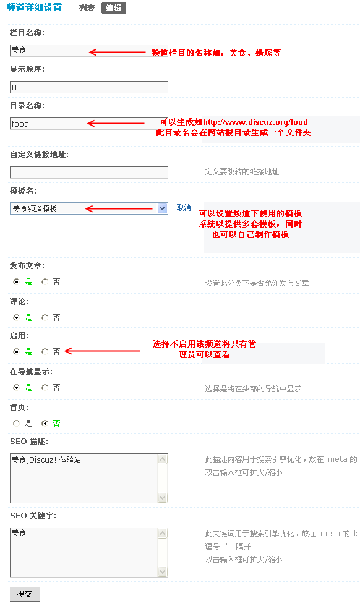Click down arrow of SEO 关键字 scrollbar
Screen dimensions: 360x611
(163, 571)
